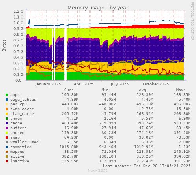Image resolution: width=196 pixels, height=175 pixels.
Task: Click the "buffers" legend label
Action: [19, 128]
